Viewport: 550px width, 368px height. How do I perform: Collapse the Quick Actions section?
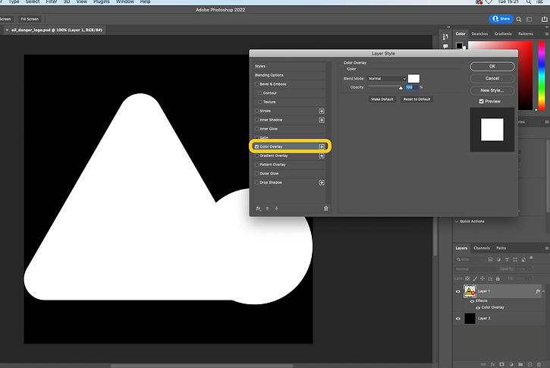point(457,222)
